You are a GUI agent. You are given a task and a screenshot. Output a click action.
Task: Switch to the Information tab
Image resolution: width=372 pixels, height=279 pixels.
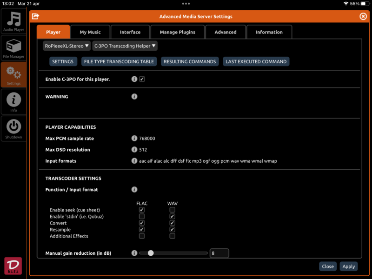coord(269,32)
